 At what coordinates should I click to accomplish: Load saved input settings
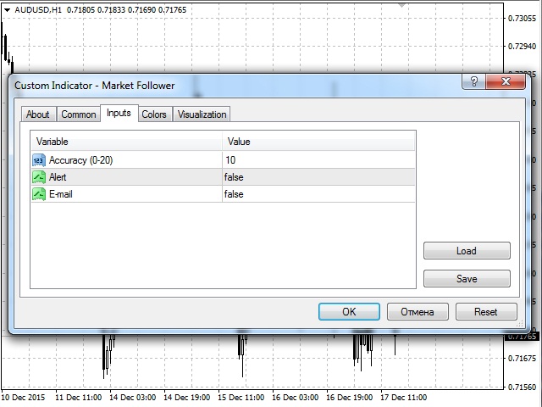[x=467, y=251]
